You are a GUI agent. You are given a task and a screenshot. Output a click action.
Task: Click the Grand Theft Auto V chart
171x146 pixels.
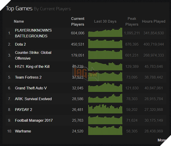[105, 87]
